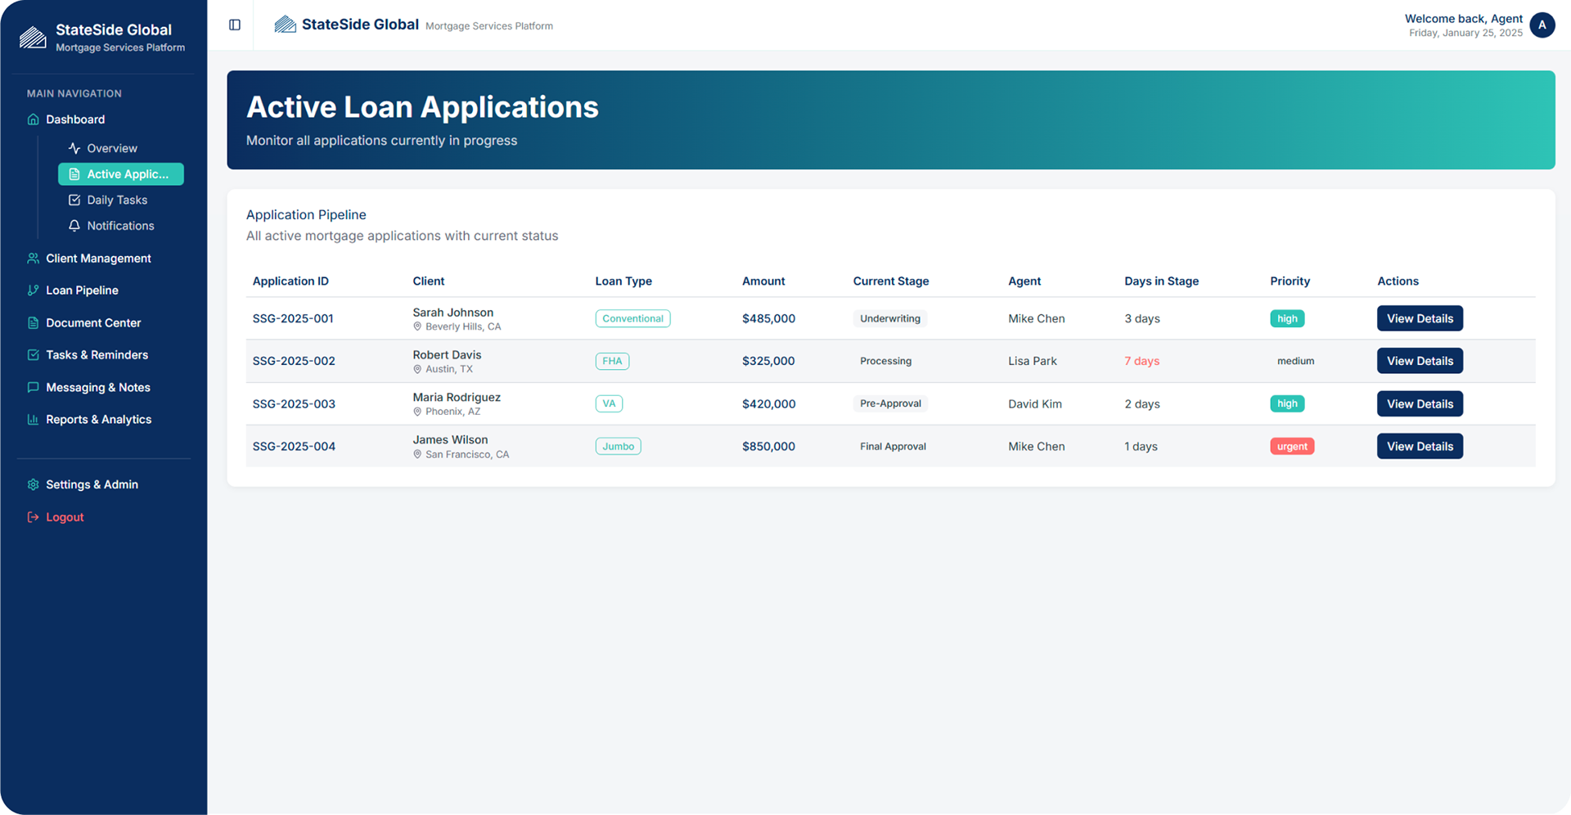Image resolution: width=1571 pixels, height=815 pixels.
Task: View Details for SSG-2025-004
Action: coord(1420,446)
